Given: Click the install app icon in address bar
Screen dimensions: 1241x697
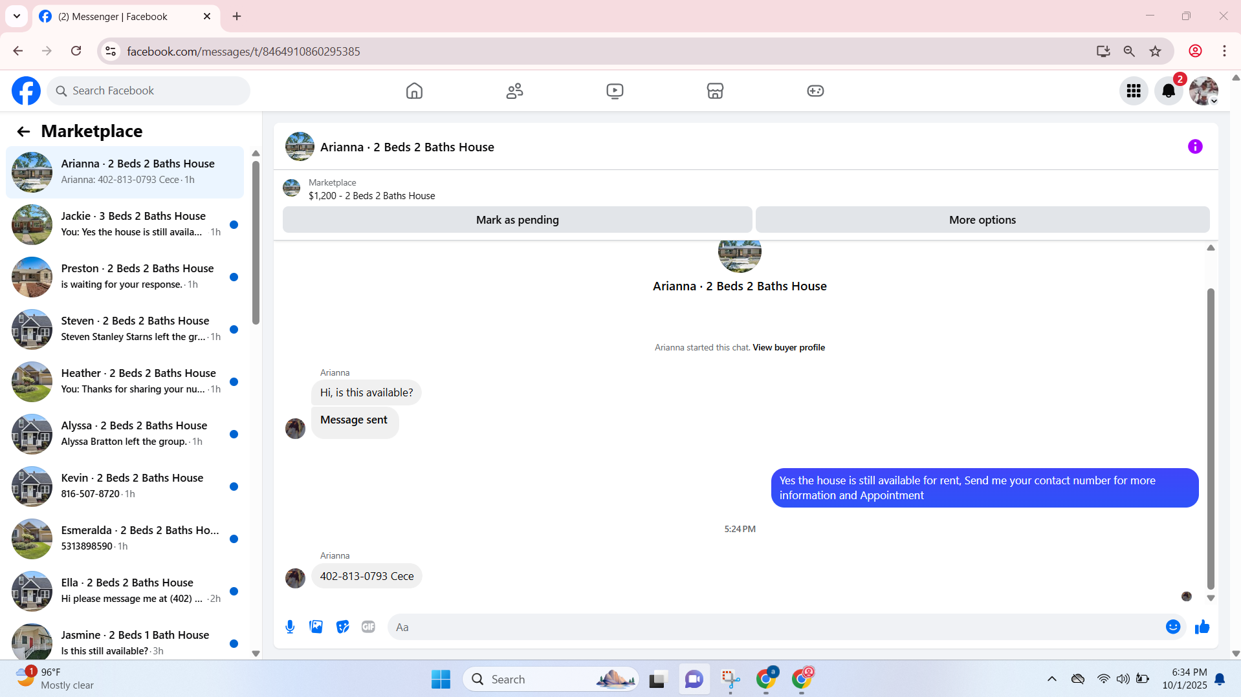Looking at the screenshot, I should coord(1103,51).
